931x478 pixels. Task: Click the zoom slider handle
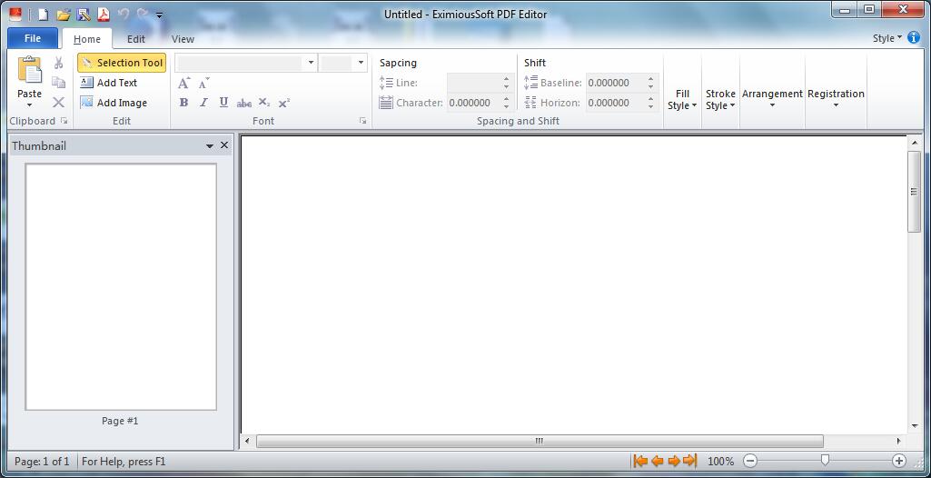pyautogui.click(x=825, y=461)
